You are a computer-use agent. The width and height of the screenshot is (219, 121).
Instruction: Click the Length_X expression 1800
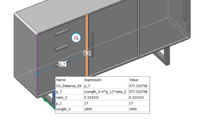click(106, 109)
